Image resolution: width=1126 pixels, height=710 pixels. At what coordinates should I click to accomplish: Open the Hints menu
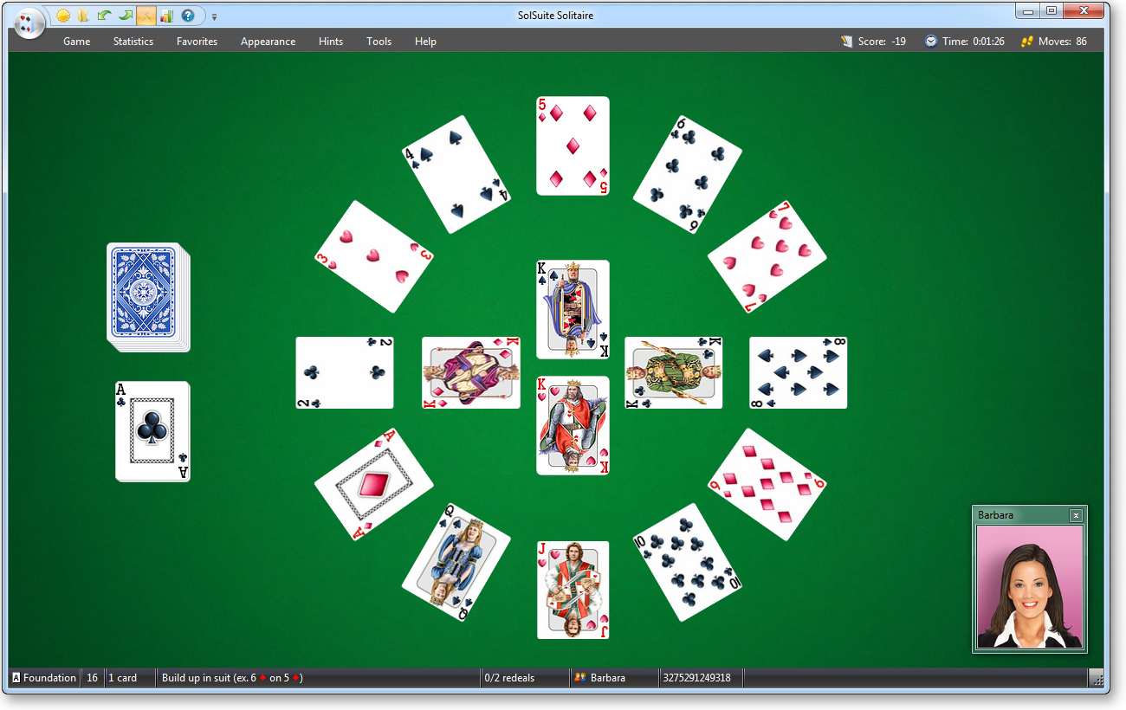coord(331,42)
